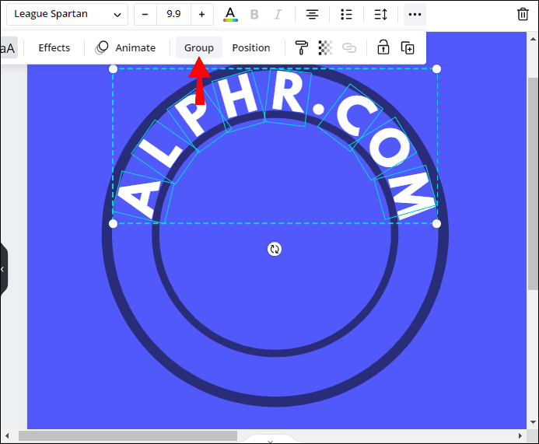This screenshot has width=539, height=444.
Task: Open text alignment options
Action: tap(312, 15)
